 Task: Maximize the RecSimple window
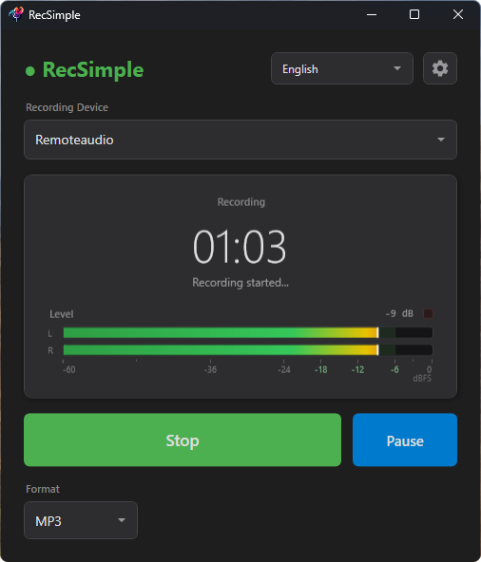414,14
